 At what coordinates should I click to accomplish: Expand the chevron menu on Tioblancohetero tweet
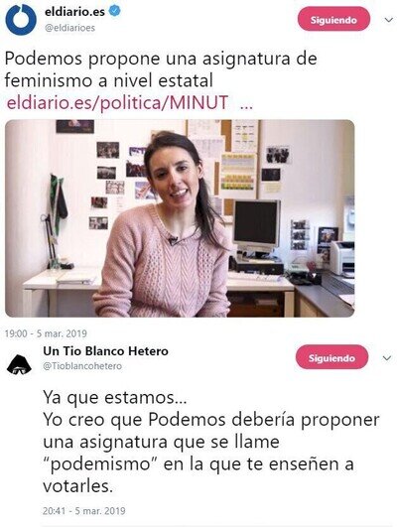coord(387,358)
